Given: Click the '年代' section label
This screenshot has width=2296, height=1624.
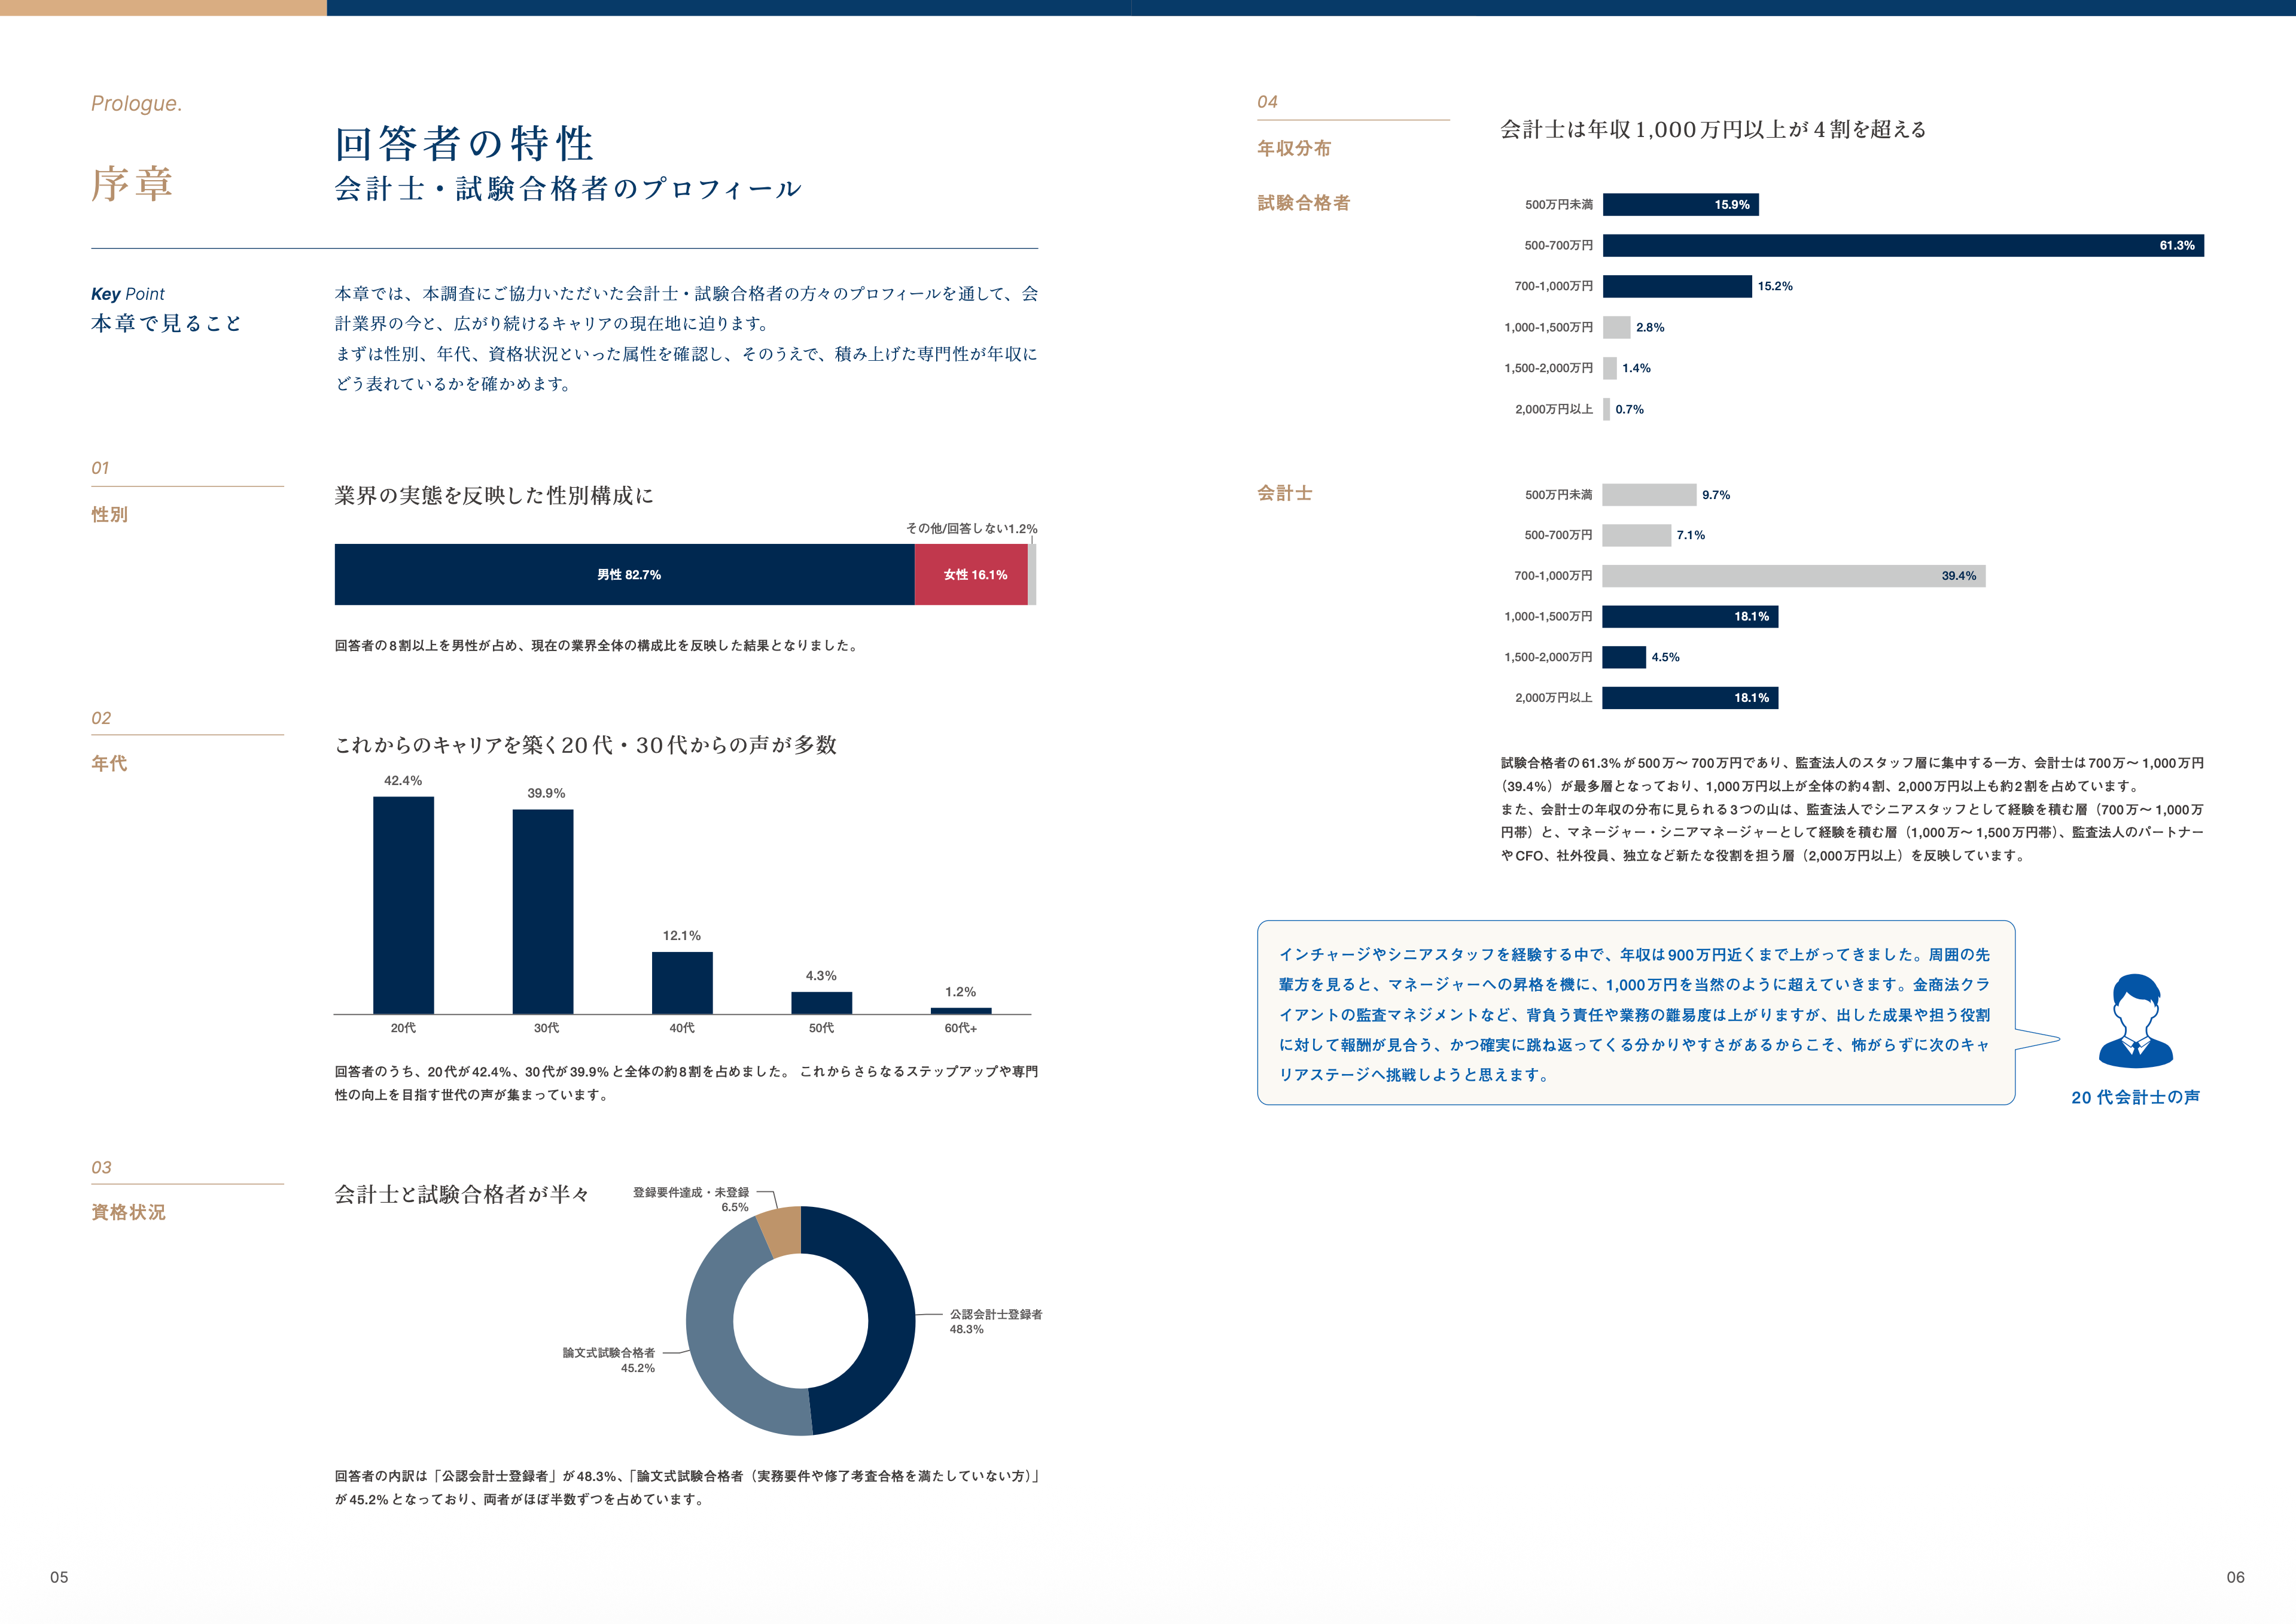Looking at the screenshot, I should pyautogui.click(x=110, y=763).
